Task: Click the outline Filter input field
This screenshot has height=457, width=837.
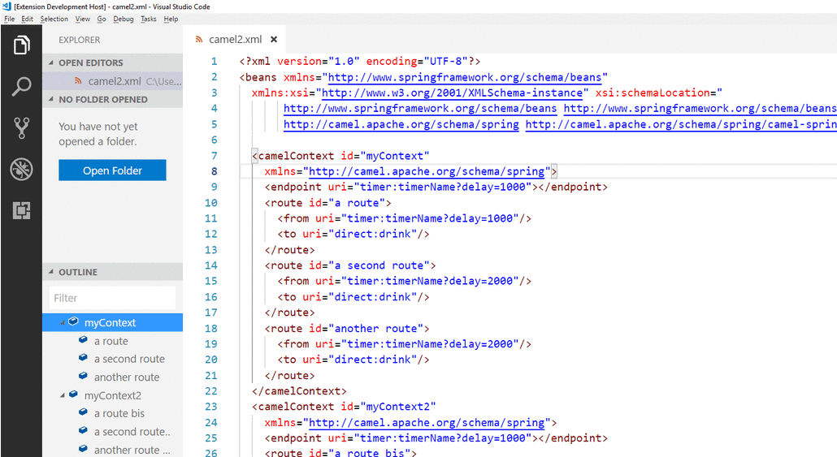Action: (x=112, y=298)
